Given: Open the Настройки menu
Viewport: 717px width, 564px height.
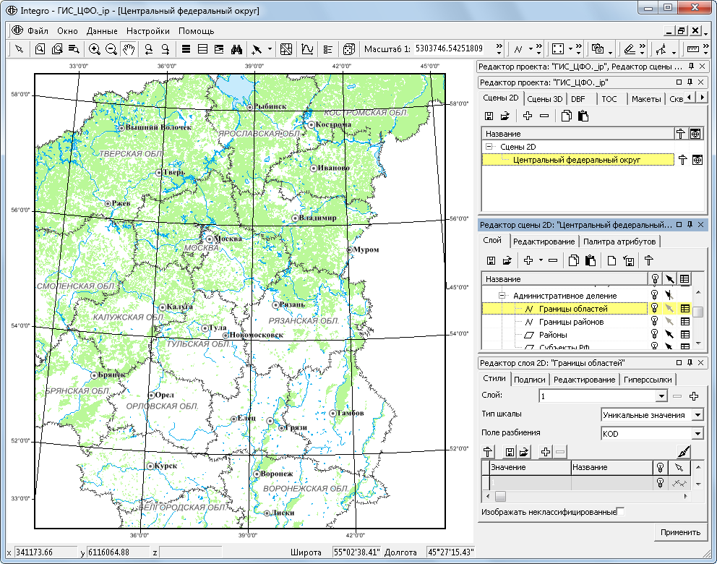Looking at the screenshot, I should (147, 31).
